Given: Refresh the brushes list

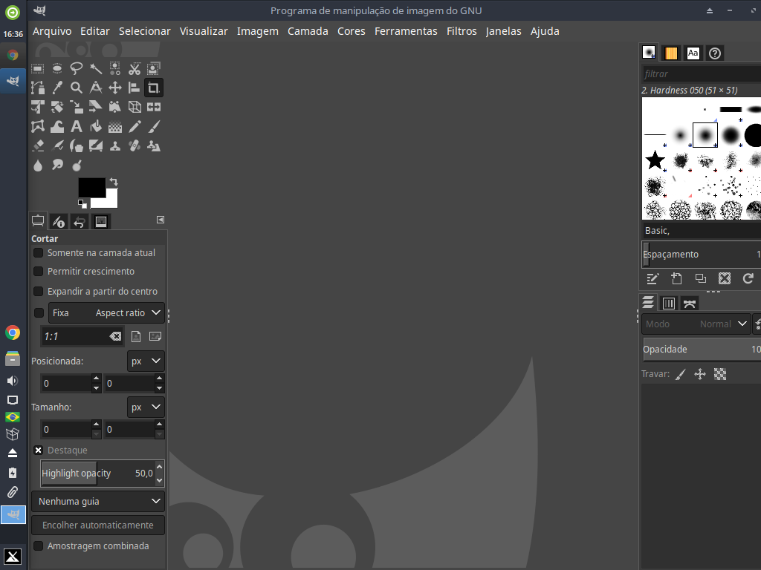Looking at the screenshot, I should pos(748,279).
